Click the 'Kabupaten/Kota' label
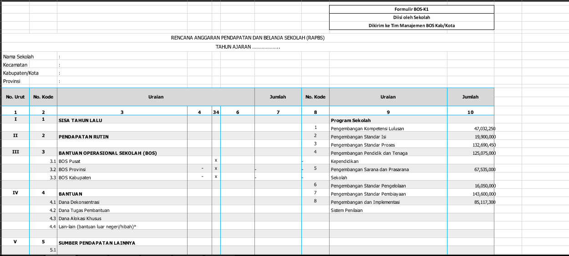569x256 pixels. tap(21, 73)
